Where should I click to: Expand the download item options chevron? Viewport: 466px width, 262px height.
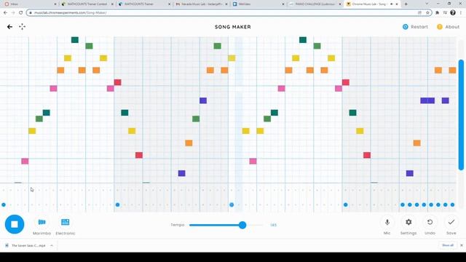click(52, 246)
